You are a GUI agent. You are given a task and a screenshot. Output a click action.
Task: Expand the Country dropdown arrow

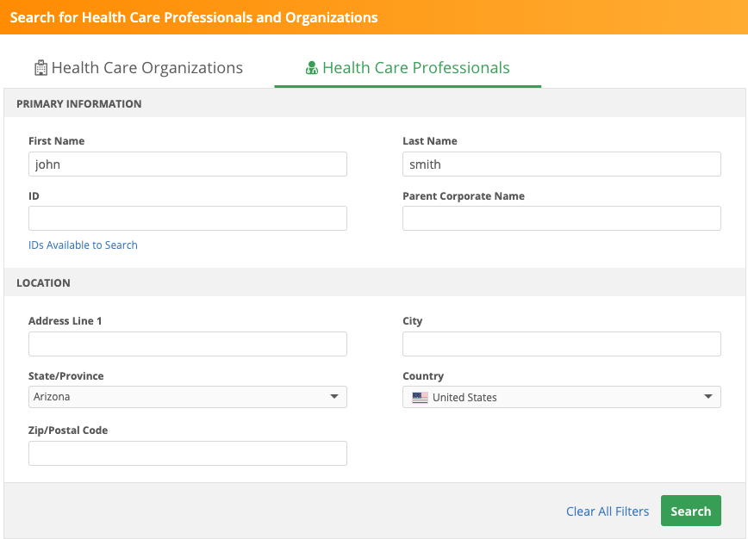707,397
